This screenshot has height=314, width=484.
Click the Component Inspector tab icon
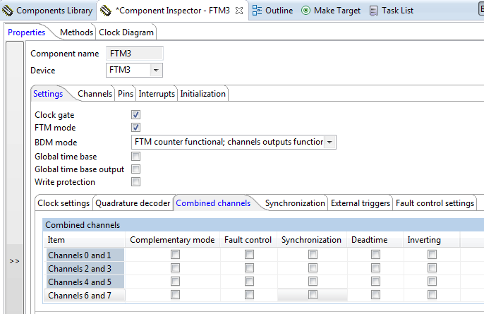[106, 11]
